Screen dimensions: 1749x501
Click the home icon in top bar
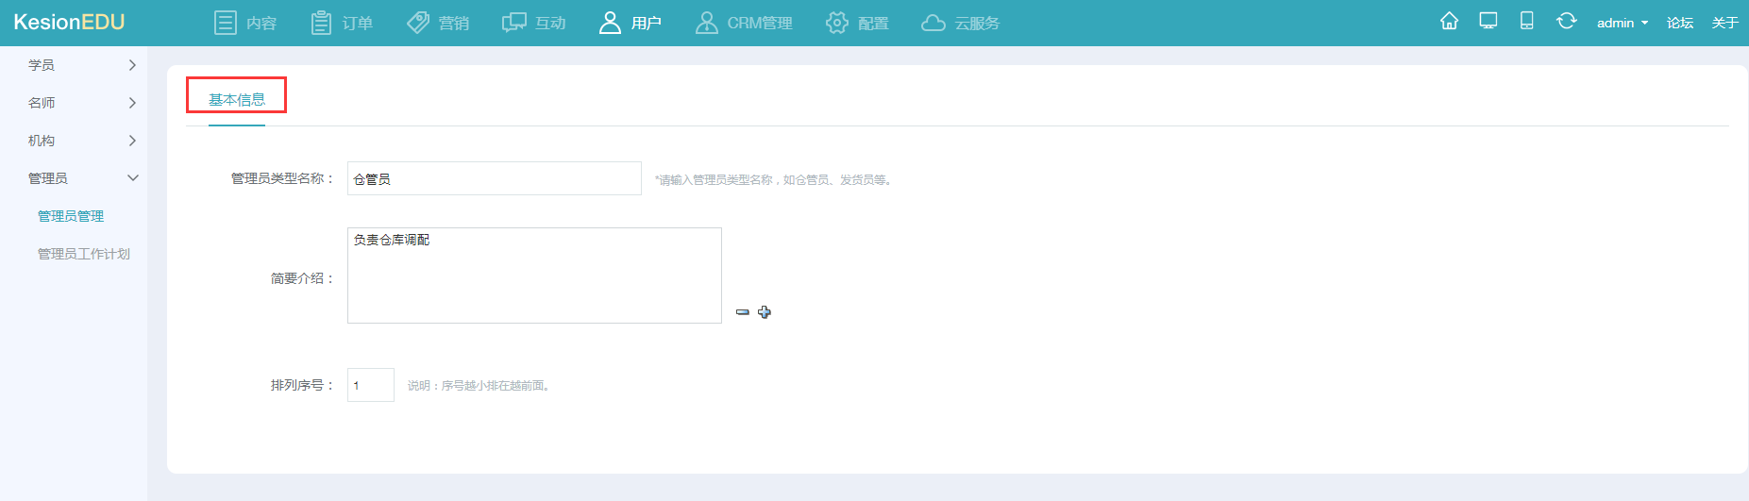coord(1449,22)
